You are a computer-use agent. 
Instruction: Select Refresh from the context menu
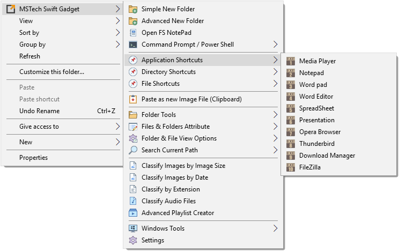pos(29,56)
